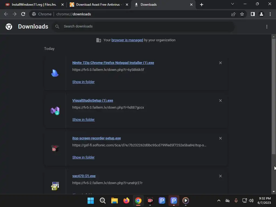Screen dimensions: 276x207
Task: Open the media player taskbar icon
Action: click(186, 201)
